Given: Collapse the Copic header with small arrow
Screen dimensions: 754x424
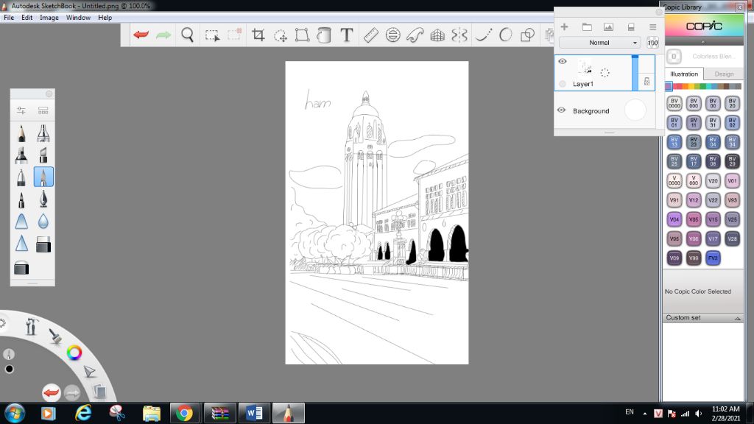Looking at the screenshot, I should point(703,42).
